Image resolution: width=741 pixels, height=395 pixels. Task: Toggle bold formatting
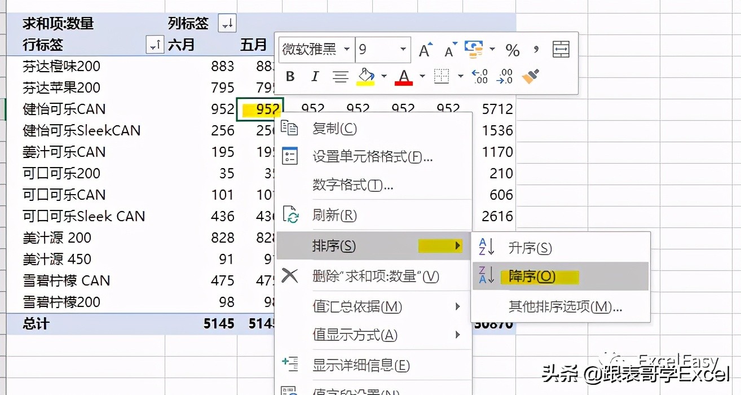tap(290, 76)
